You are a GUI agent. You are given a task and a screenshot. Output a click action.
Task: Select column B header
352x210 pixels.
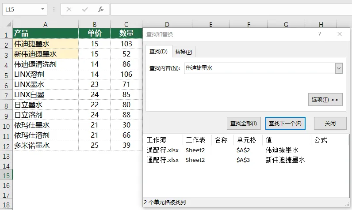(x=95, y=24)
